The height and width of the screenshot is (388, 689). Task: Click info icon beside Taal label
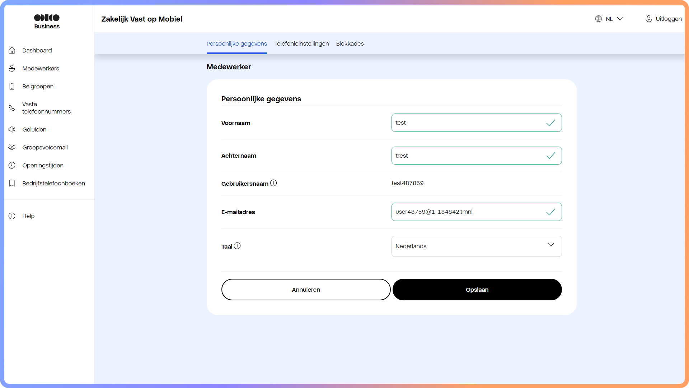237,246
